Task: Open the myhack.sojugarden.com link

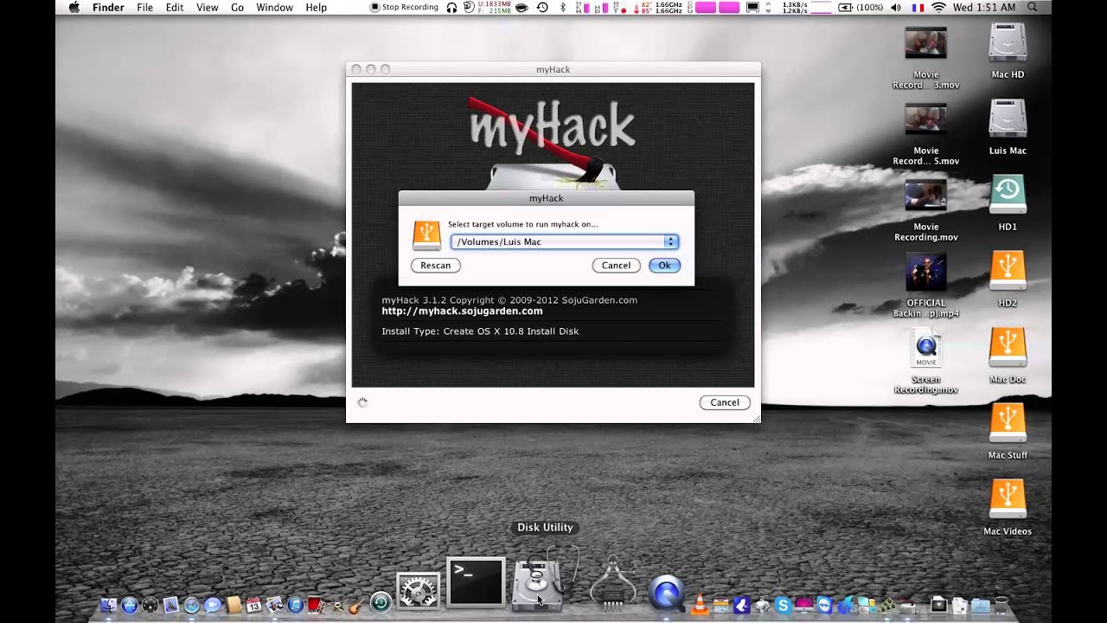Action: pyautogui.click(x=463, y=311)
